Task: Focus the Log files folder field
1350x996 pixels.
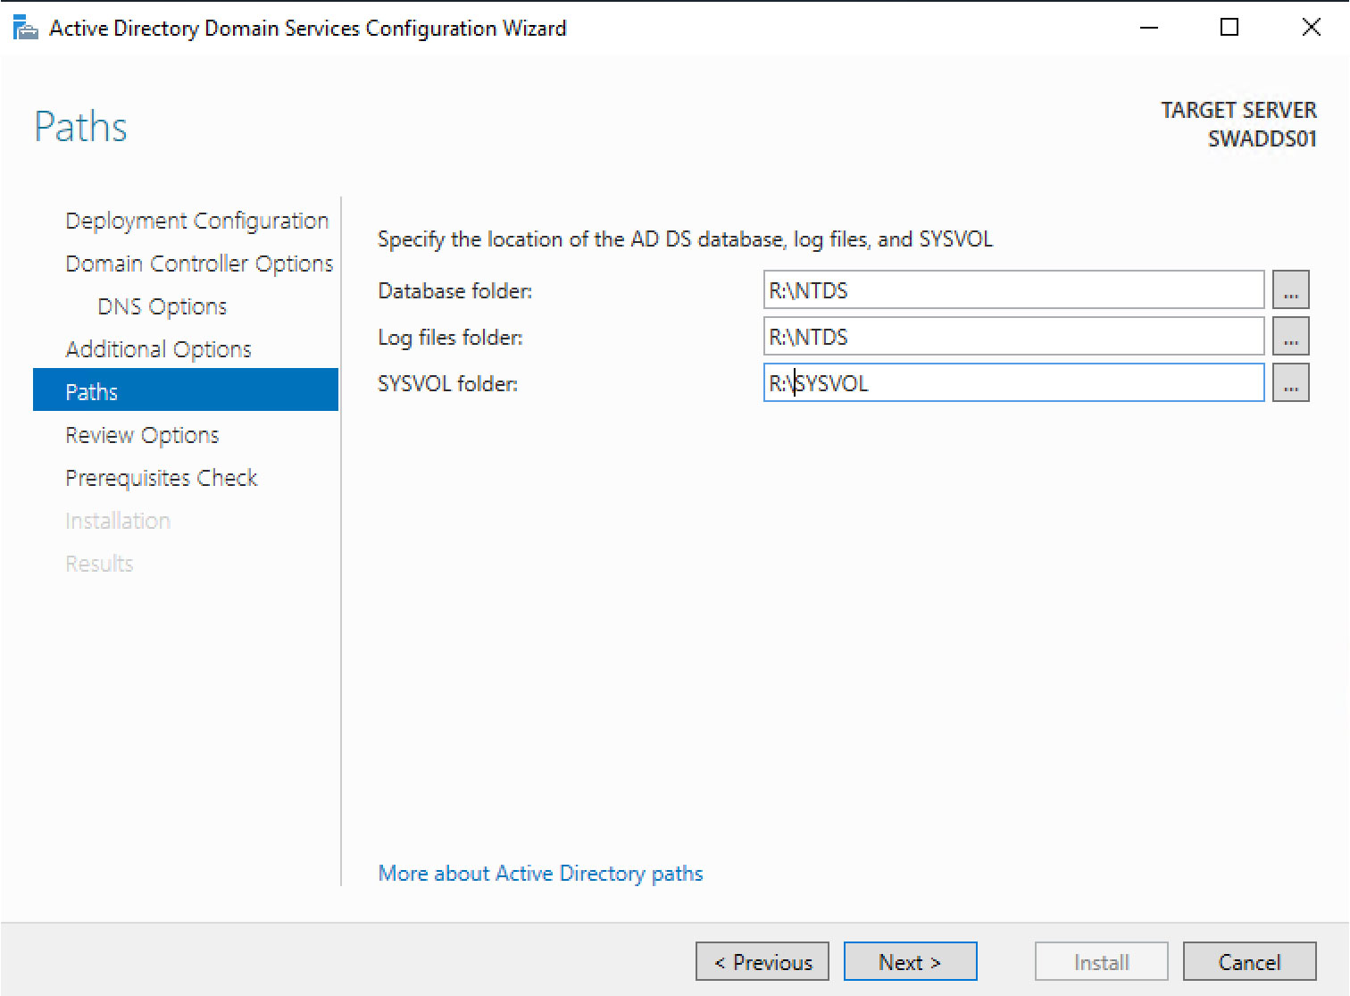Action: (1013, 337)
